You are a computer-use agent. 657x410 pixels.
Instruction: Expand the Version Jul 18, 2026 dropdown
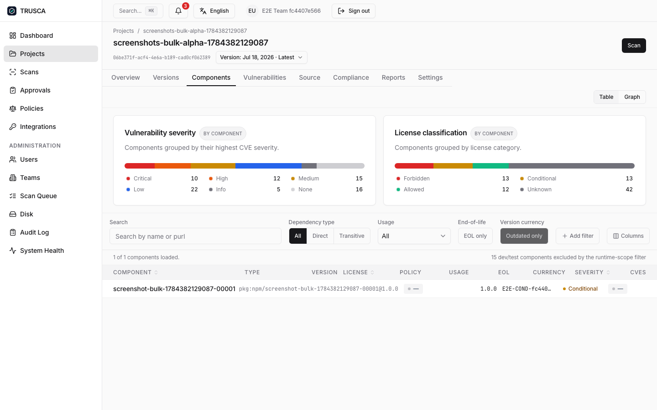261,57
